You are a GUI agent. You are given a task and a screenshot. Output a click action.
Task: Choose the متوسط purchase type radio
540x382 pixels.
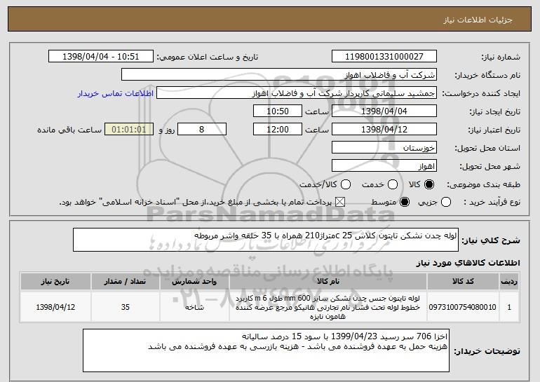point(405,202)
